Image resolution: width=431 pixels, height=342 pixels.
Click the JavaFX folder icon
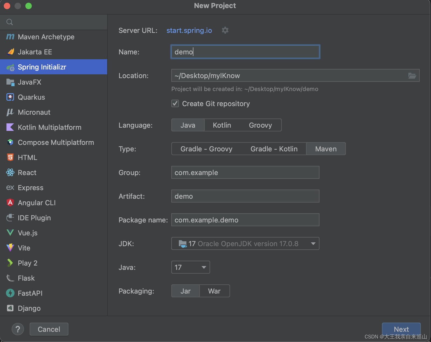click(10, 82)
